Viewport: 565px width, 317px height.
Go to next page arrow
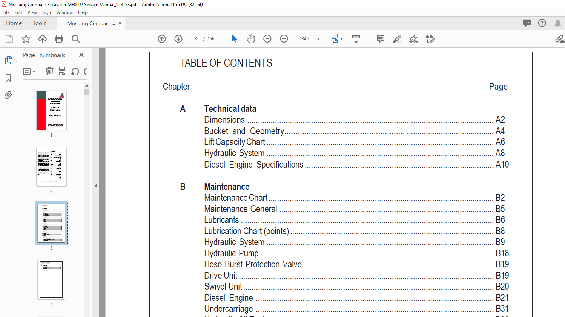point(178,39)
